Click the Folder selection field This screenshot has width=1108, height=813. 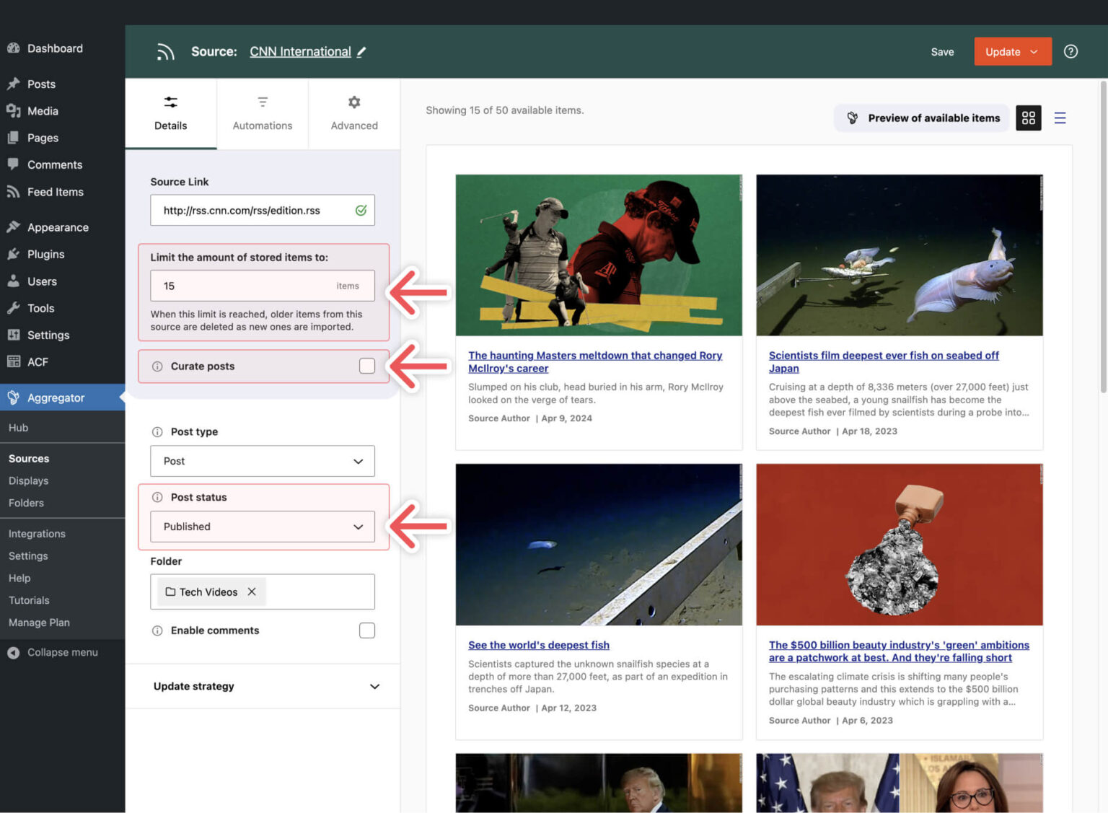coord(263,592)
